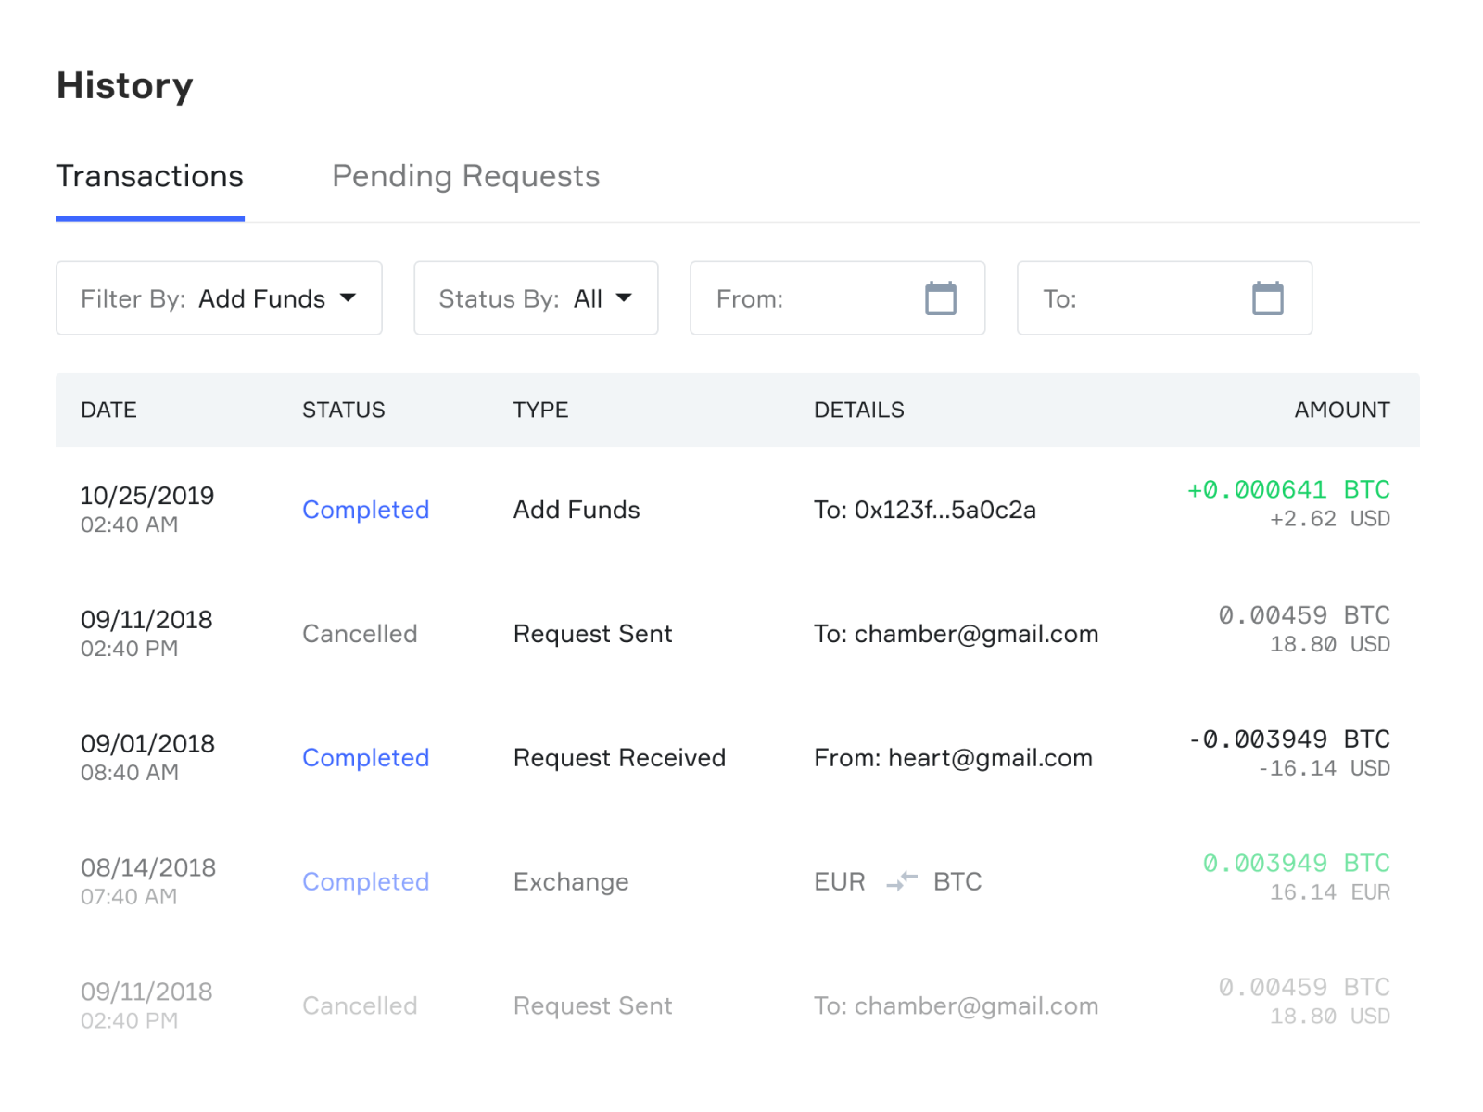This screenshot has width=1483, height=1112.
Task: Switch to the Pending Requests tab
Action: [466, 176]
